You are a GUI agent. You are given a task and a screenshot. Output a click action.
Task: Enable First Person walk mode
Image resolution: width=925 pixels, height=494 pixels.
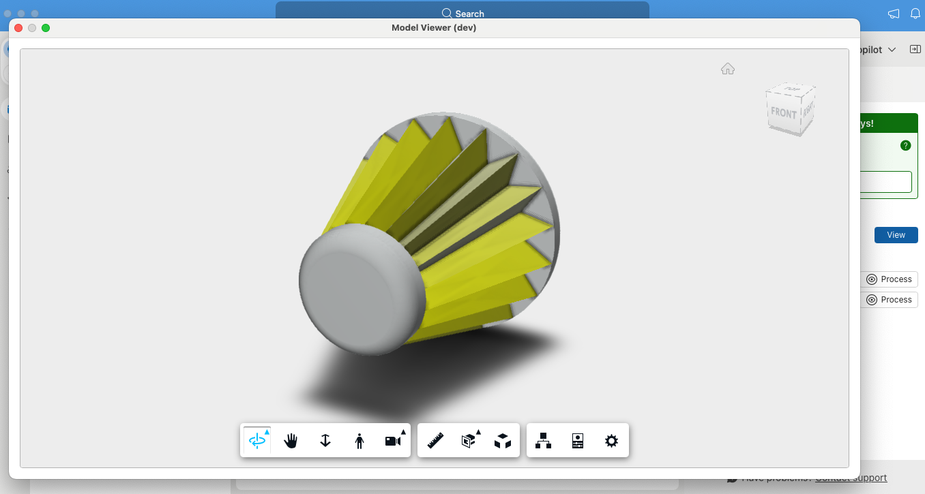click(x=359, y=441)
